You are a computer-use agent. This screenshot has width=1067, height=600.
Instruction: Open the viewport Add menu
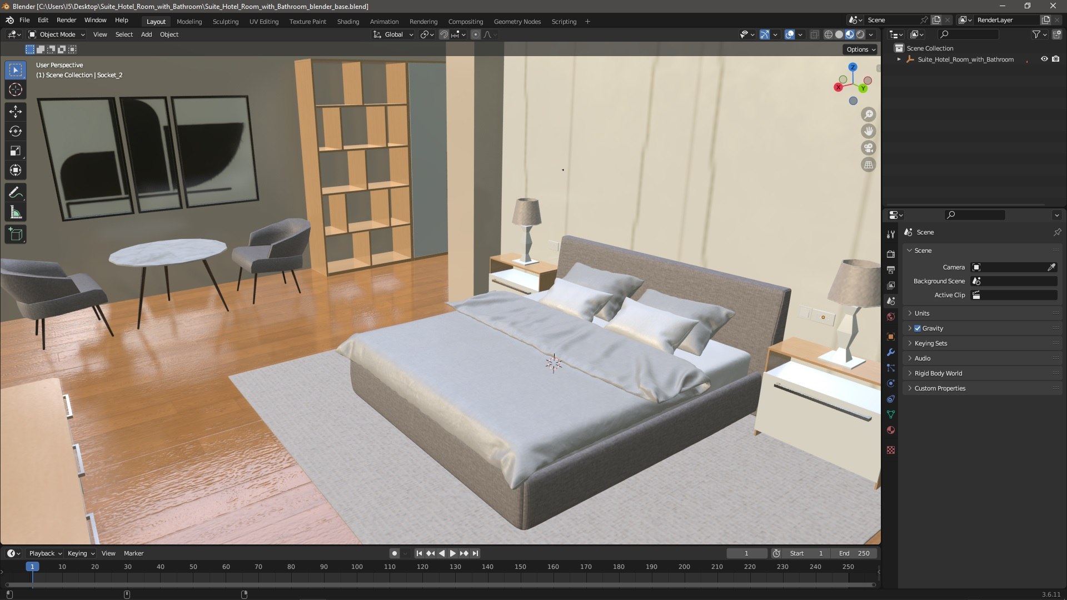[x=146, y=34]
